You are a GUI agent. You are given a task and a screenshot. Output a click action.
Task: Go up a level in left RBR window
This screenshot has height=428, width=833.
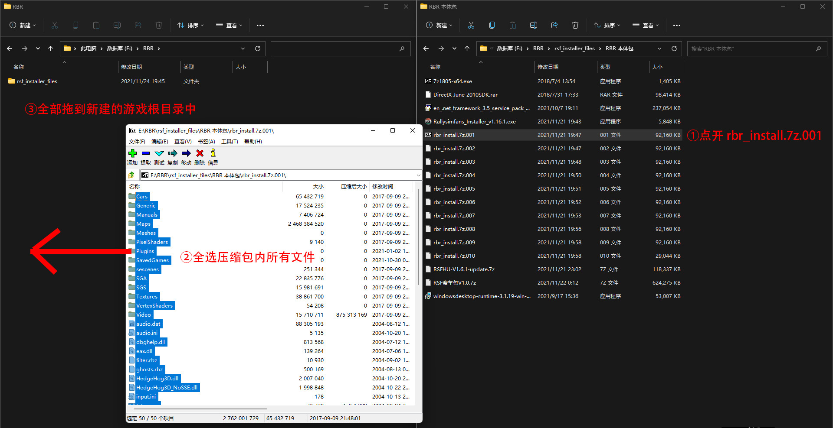coord(50,49)
